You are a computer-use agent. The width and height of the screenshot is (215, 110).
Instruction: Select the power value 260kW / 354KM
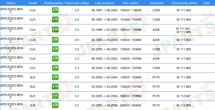(131, 105)
